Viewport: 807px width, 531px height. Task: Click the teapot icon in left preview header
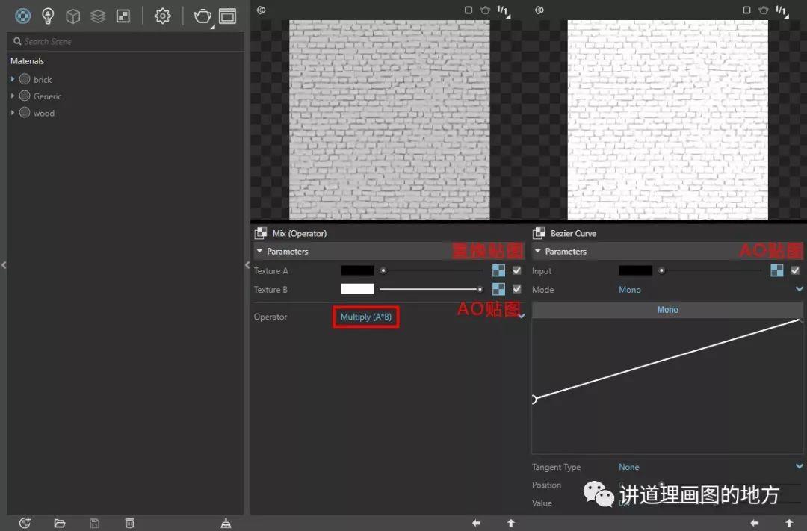coord(485,10)
